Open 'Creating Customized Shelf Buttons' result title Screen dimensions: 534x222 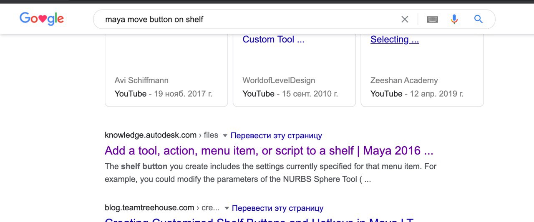coord(259,219)
